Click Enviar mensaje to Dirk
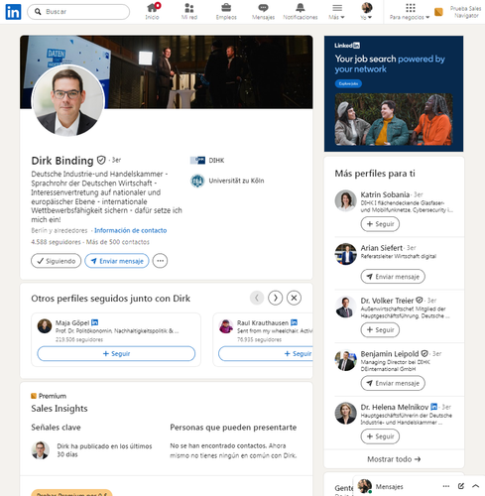This screenshot has height=496, width=485. coord(117,261)
